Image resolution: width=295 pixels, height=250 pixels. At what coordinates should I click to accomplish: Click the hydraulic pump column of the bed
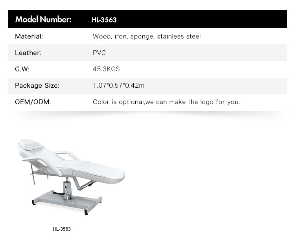(x=65, y=190)
